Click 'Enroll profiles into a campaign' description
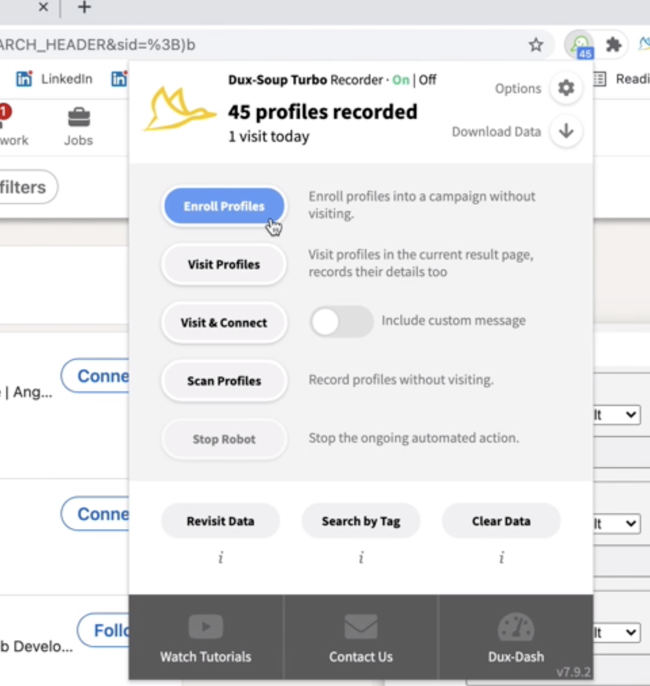This screenshot has height=686, width=650. 422,205
